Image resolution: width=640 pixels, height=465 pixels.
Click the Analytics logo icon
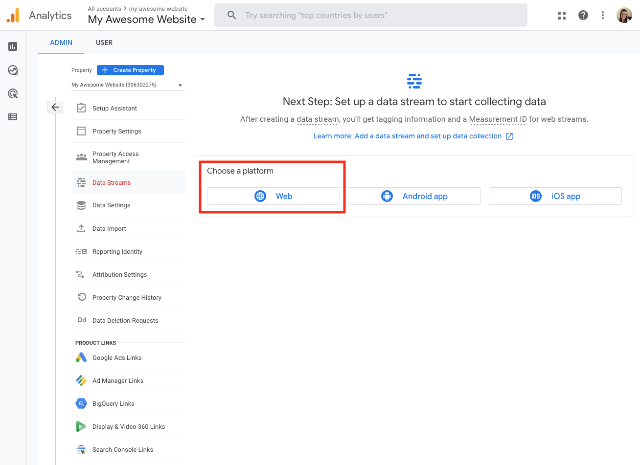(x=13, y=15)
